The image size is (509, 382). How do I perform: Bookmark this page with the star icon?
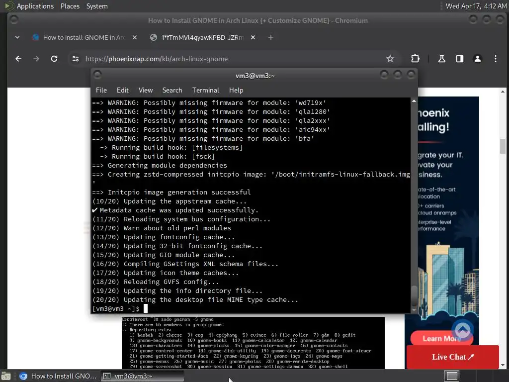point(390,59)
